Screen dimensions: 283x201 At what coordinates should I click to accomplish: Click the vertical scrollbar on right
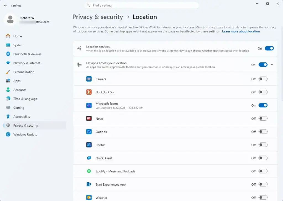coord(282,64)
